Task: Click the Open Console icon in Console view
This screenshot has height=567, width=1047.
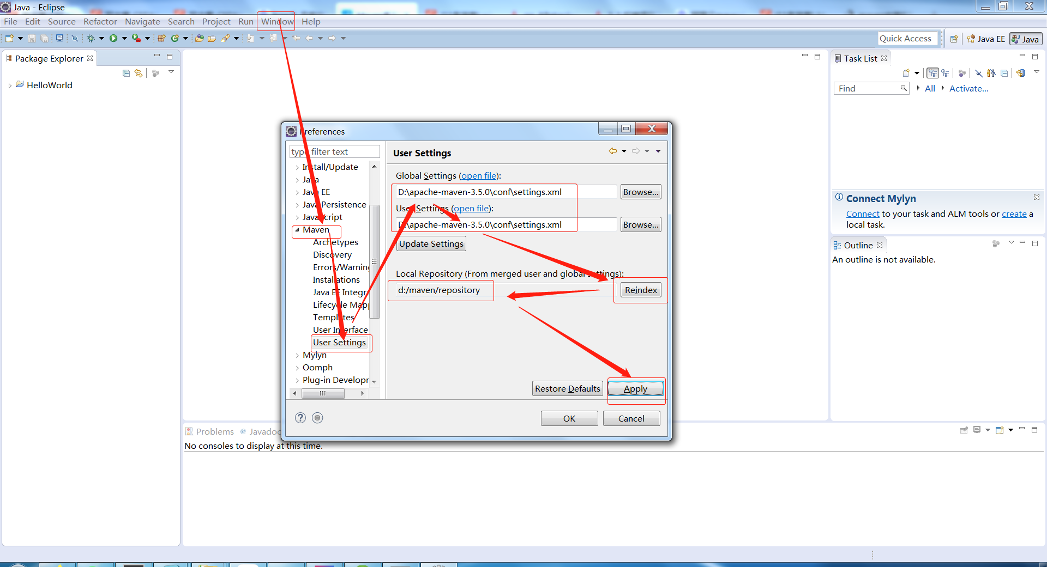Action: [1000, 430]
